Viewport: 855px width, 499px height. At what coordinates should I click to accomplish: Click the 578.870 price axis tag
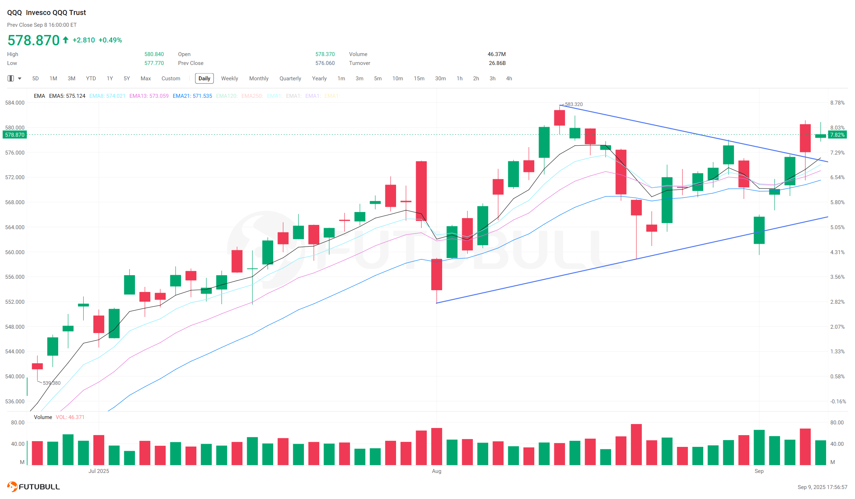click(15, 135)
